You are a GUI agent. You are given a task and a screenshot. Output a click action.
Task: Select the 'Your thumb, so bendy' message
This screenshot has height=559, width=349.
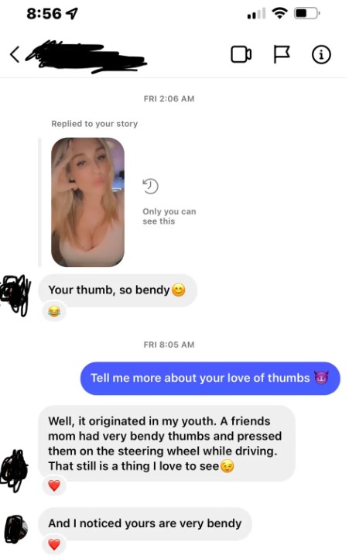pyautogui.click(x=118, y=290)
